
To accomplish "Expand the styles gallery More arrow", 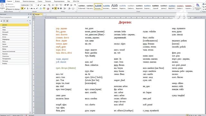I will 193,9.
